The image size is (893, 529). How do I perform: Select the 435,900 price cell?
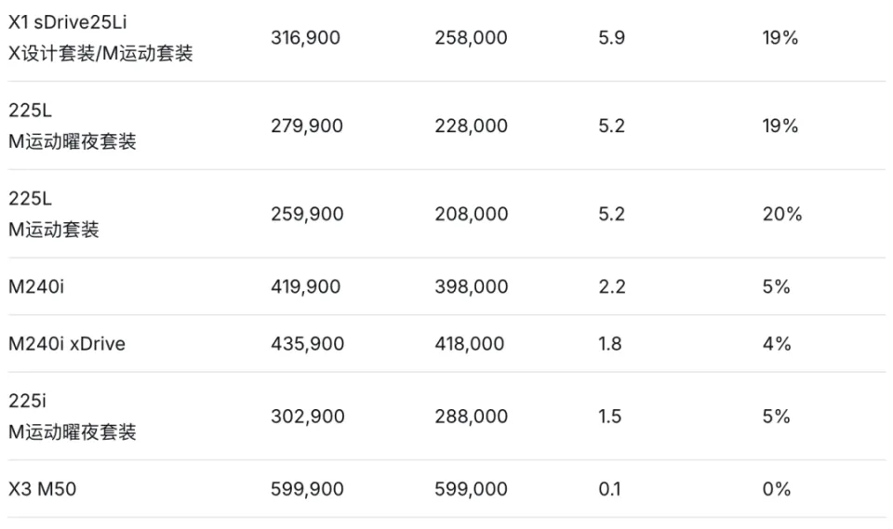click(x=307, y=344)
